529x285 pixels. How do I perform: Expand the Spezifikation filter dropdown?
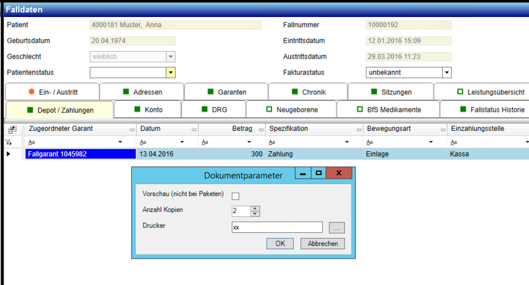(346, 142)
